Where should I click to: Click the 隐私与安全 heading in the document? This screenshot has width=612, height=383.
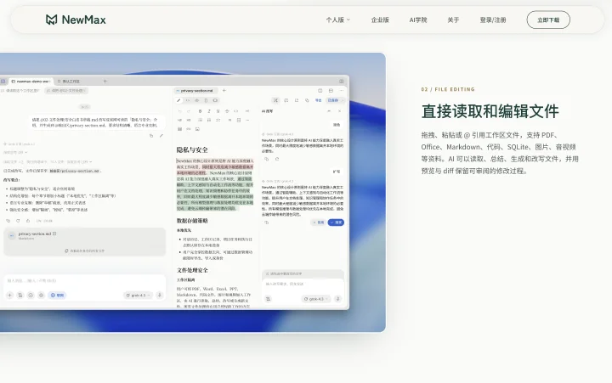click(192, 150)
